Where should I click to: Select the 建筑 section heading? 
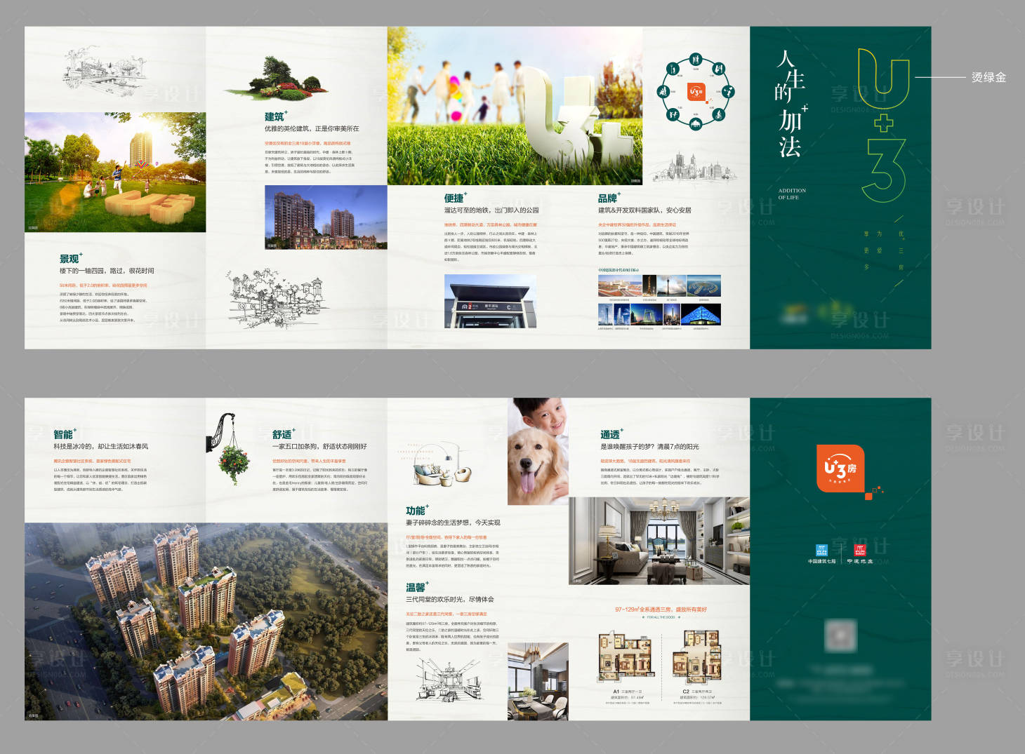pyautogui.click(x=275, y=116)
